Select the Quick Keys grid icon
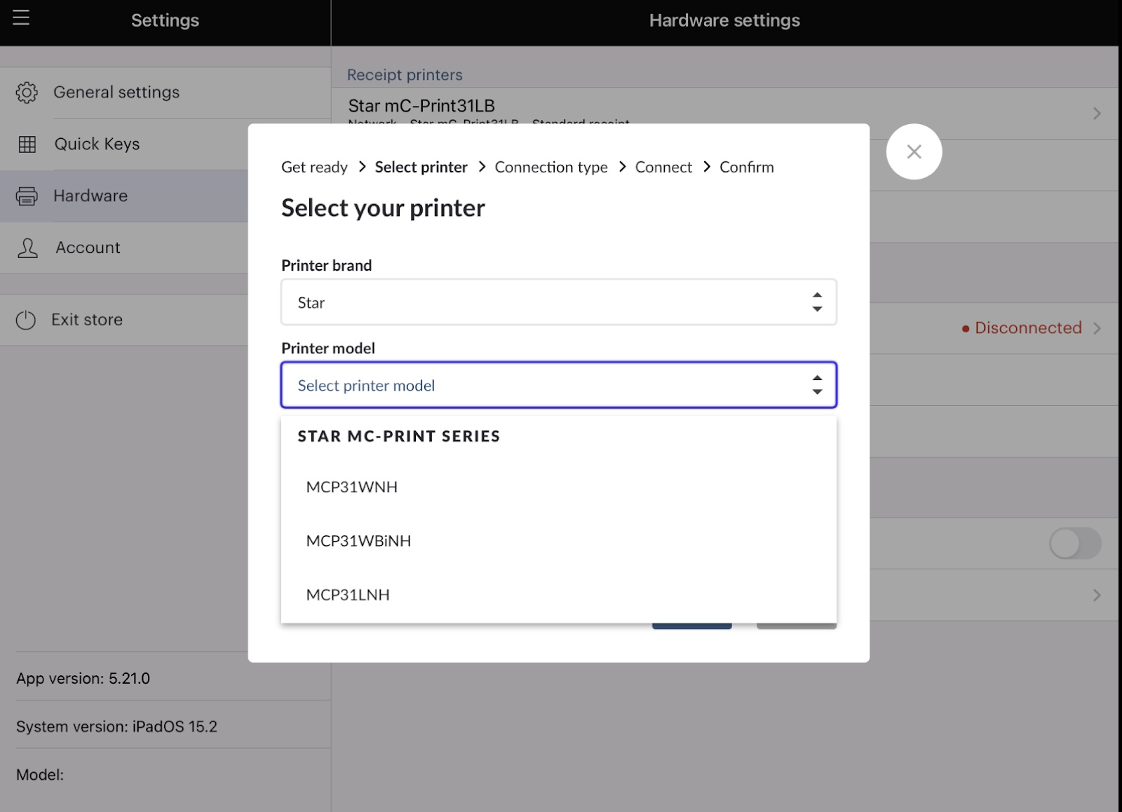 pos(27,144)
